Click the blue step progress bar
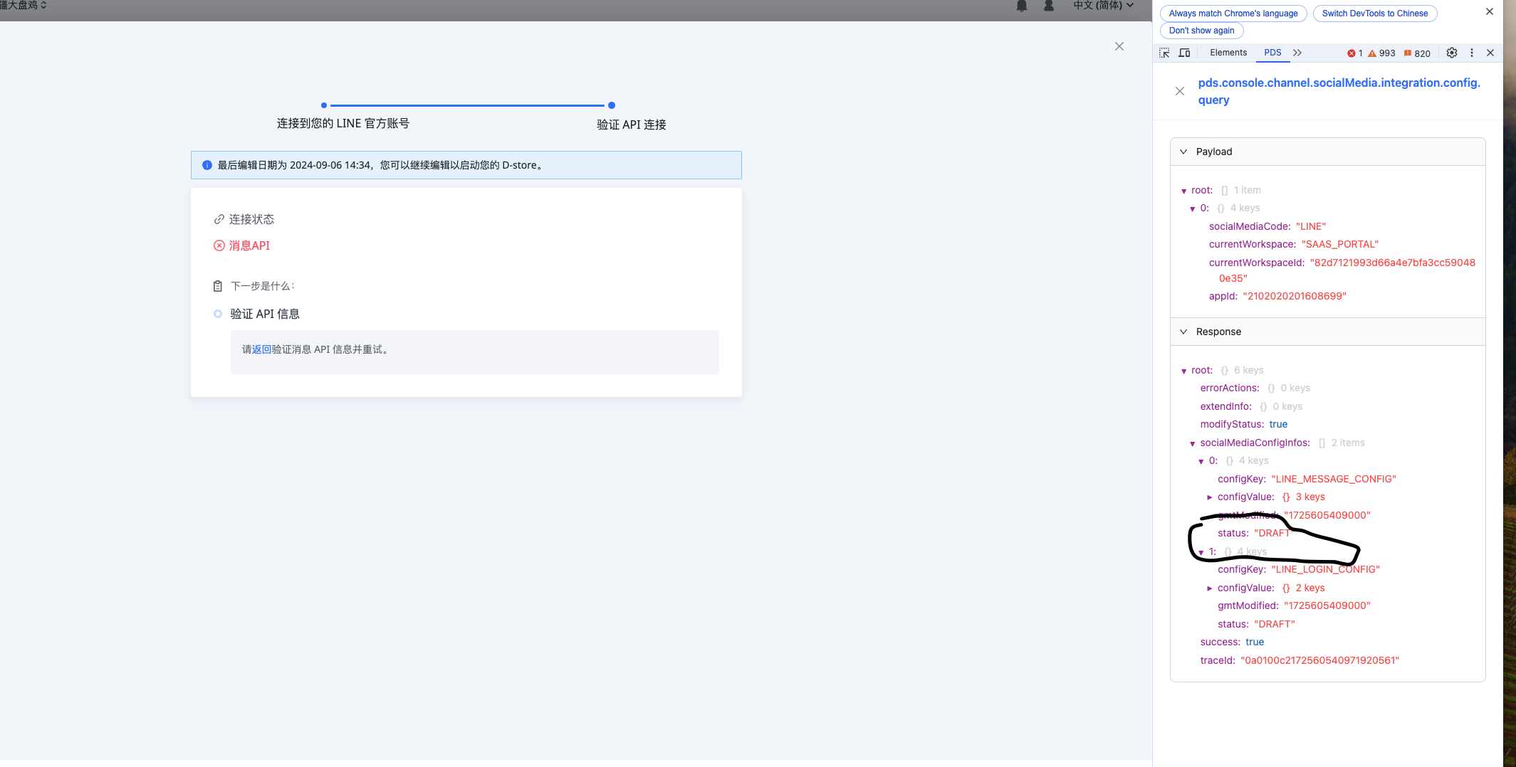 click(x=466, y=105)
